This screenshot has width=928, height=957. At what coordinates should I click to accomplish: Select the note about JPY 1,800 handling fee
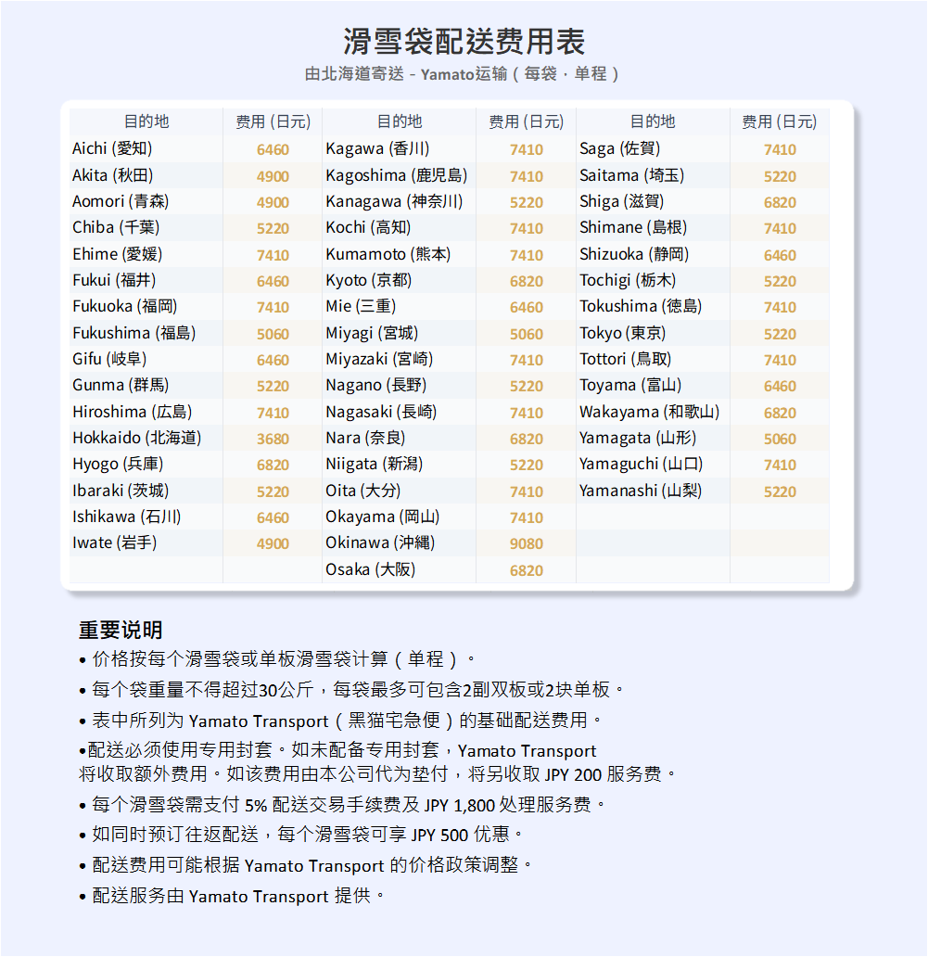(x=343, y=805)
